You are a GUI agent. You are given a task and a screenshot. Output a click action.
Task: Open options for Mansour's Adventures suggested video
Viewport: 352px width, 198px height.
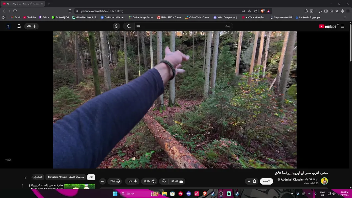coord(23,186)
